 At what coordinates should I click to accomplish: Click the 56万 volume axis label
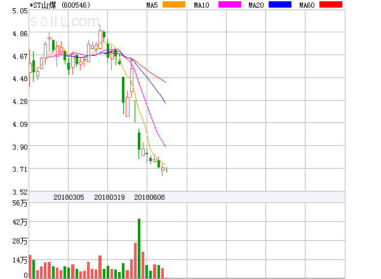[20, 203]
